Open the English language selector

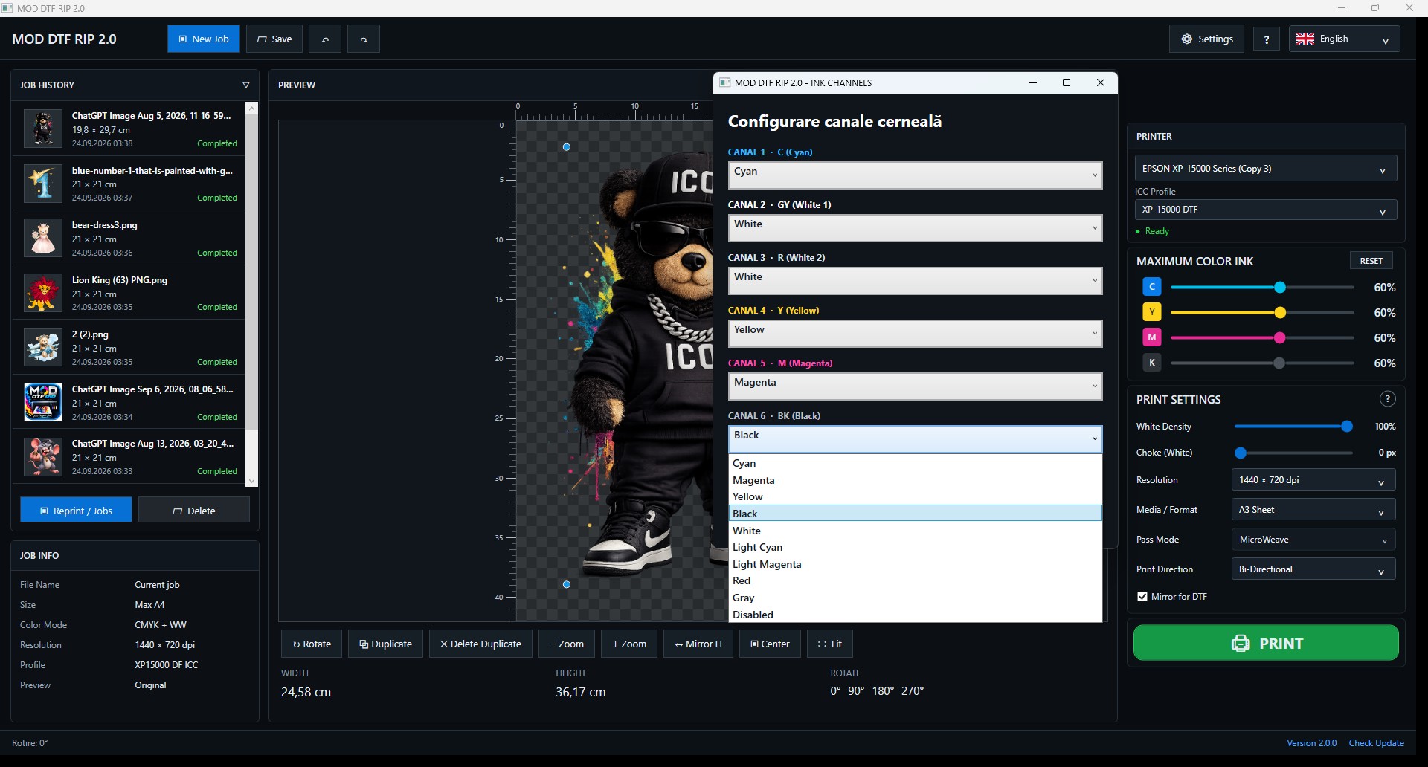1344,39
